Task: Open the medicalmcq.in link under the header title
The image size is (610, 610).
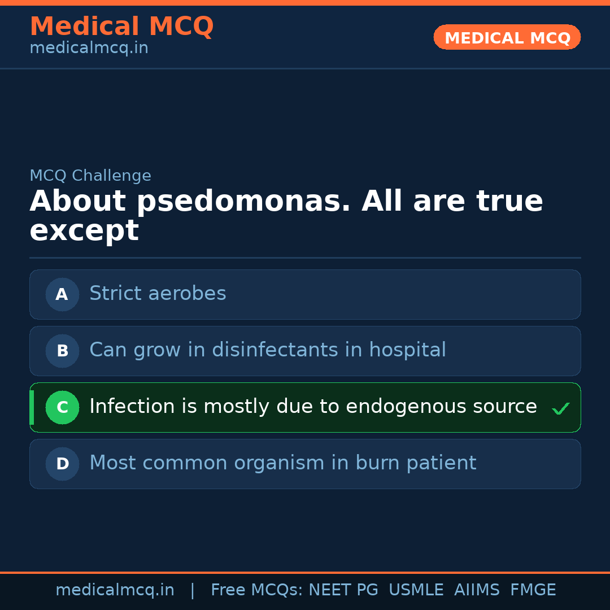Action: tap(89, 49)
